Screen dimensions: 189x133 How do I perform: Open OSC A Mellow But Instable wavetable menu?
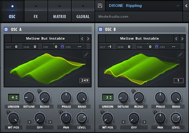coord(45,39)
